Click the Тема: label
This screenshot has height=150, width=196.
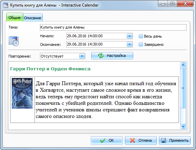14,27
